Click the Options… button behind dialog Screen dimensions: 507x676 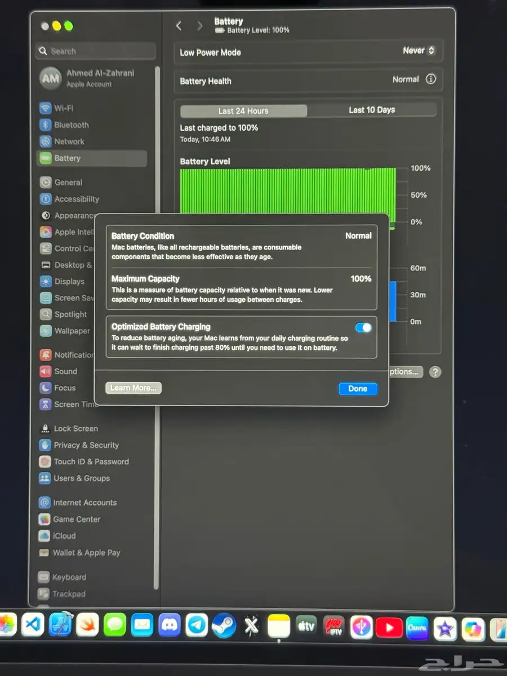pos(406,372)
